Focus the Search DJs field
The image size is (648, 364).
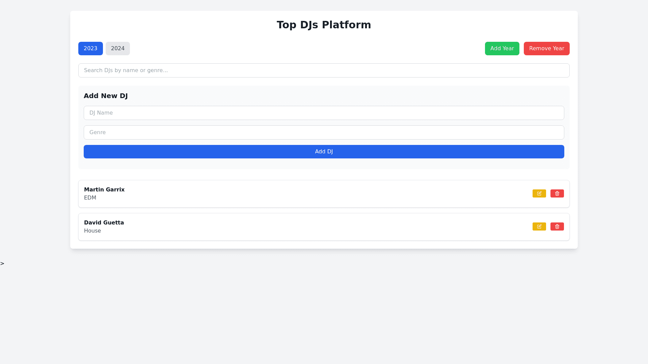pyautogui.click(x=324, y=70)
